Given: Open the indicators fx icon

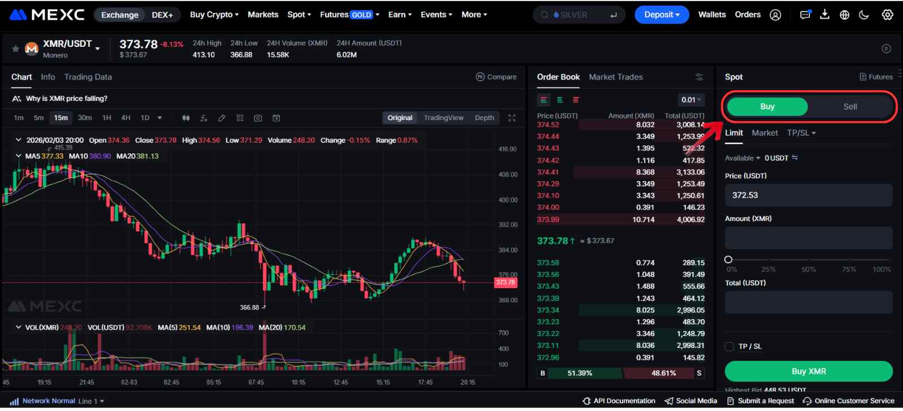Looking at the screenshot, I should [204, 118].
